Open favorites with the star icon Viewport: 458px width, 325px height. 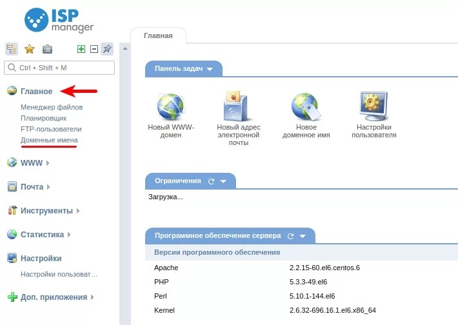point(29,49)
